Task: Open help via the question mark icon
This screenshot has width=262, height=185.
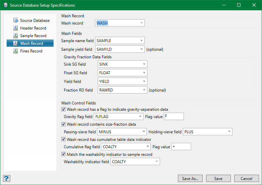Action: pyautogui.click(x=7, y=178)
